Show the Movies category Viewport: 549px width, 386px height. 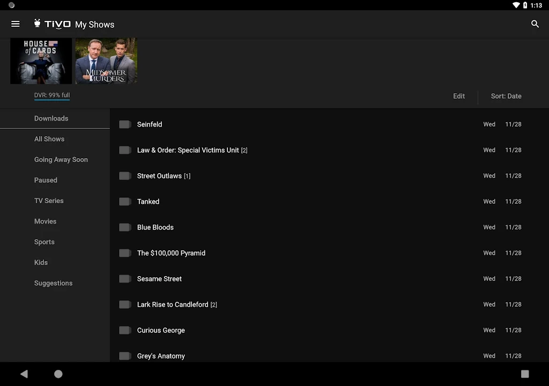click(x=45, y=221)
